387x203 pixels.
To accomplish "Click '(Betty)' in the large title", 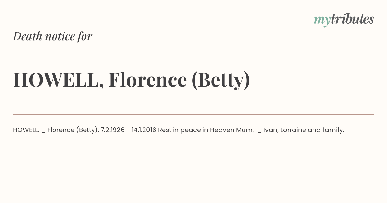I will [x=221, y=81].
